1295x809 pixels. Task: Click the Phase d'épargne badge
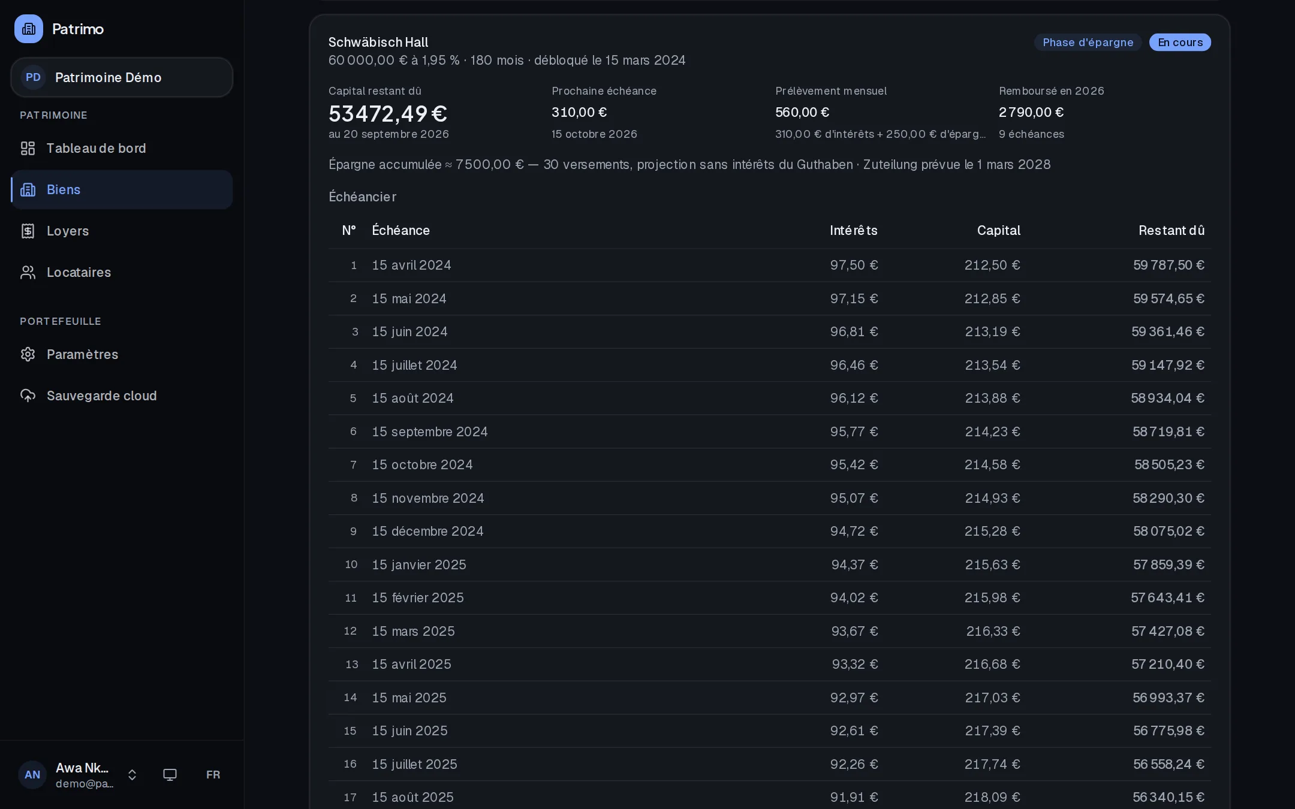point(1088,43)
